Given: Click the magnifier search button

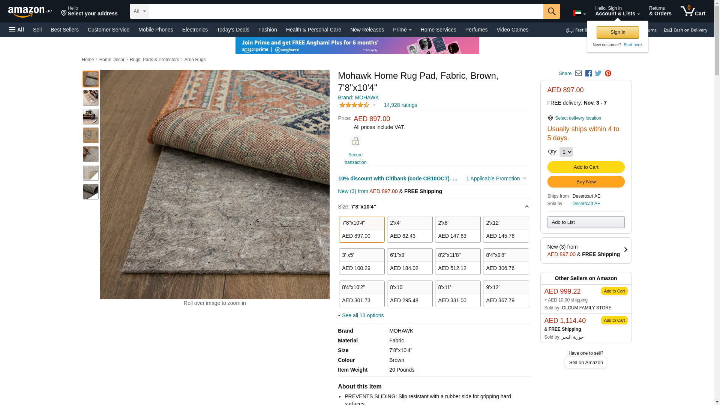Looking at the screenshot, I should [x=551, y=11].
